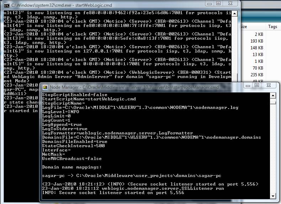Click scroll-down arrow in Node Manager console
Image resolution: width=281 pixels, height=204 pixels.
pyautogui.click(x=273, y=196)
